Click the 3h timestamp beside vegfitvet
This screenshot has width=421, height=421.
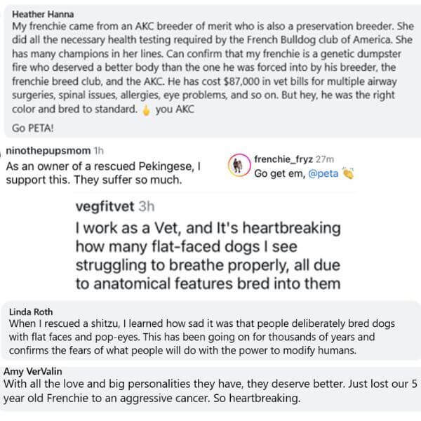pos(147,206)
